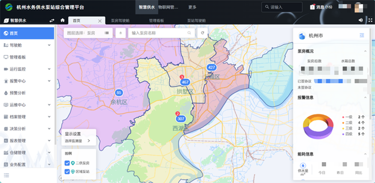
Task: Open 选择监测量 display setting
Action: click(78, 141)
